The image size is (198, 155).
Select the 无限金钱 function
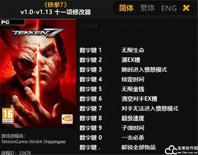tap(133, 89)
